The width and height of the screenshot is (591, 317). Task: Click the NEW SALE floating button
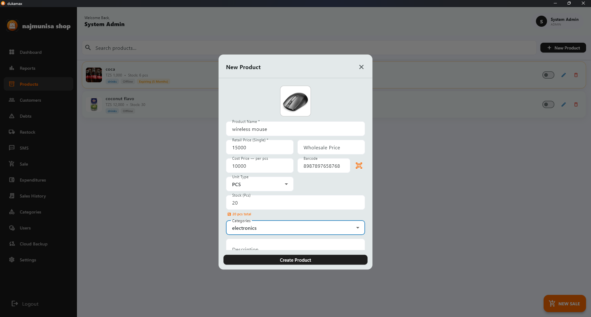[565, 303]
